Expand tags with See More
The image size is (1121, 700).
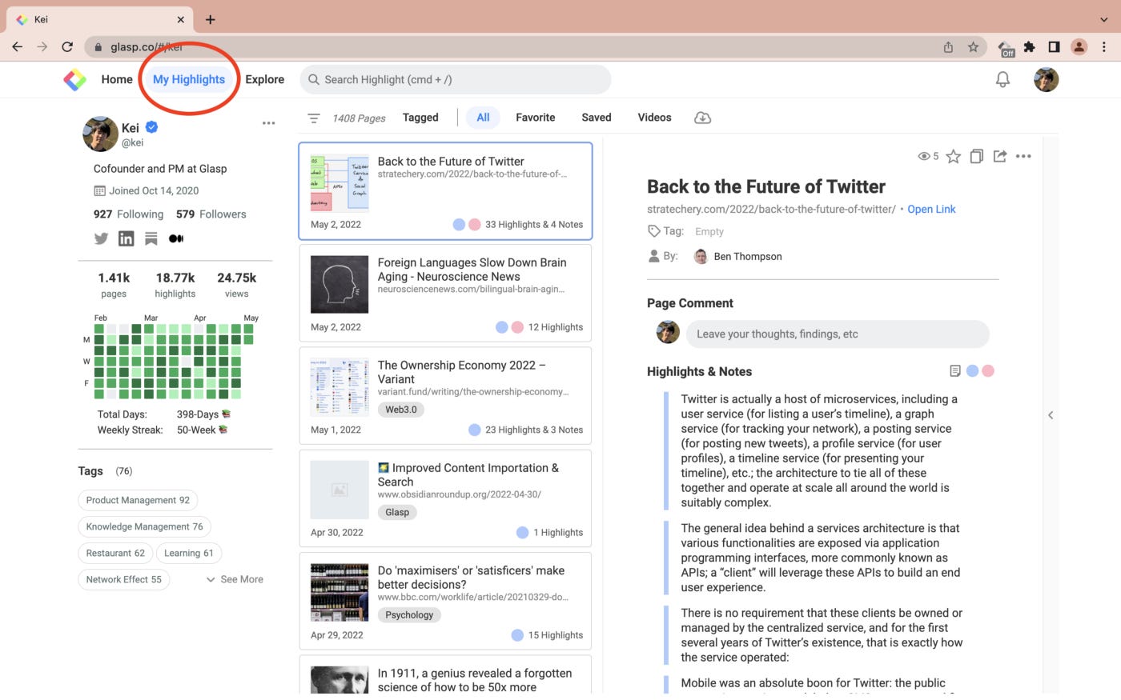point(235,579)
